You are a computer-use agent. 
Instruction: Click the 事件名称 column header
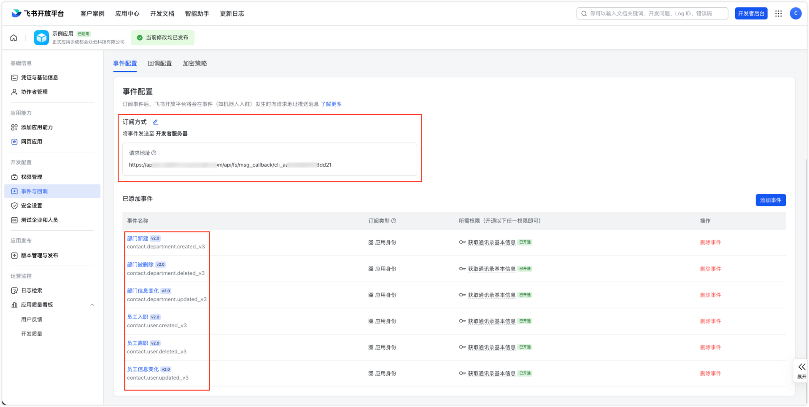coord(138,221)
